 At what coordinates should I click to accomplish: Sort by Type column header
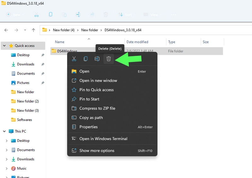coord(172,42)
